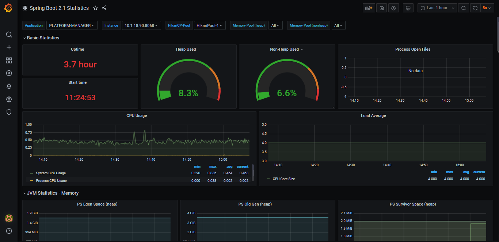Toggle the System CPU Usage legend series

click(x=51, y=173)
